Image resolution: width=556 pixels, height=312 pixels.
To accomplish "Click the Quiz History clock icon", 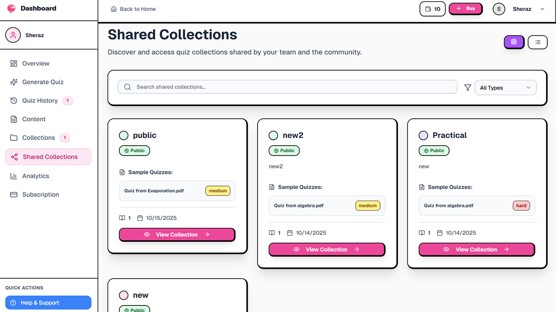I will [x=14, y=101].
